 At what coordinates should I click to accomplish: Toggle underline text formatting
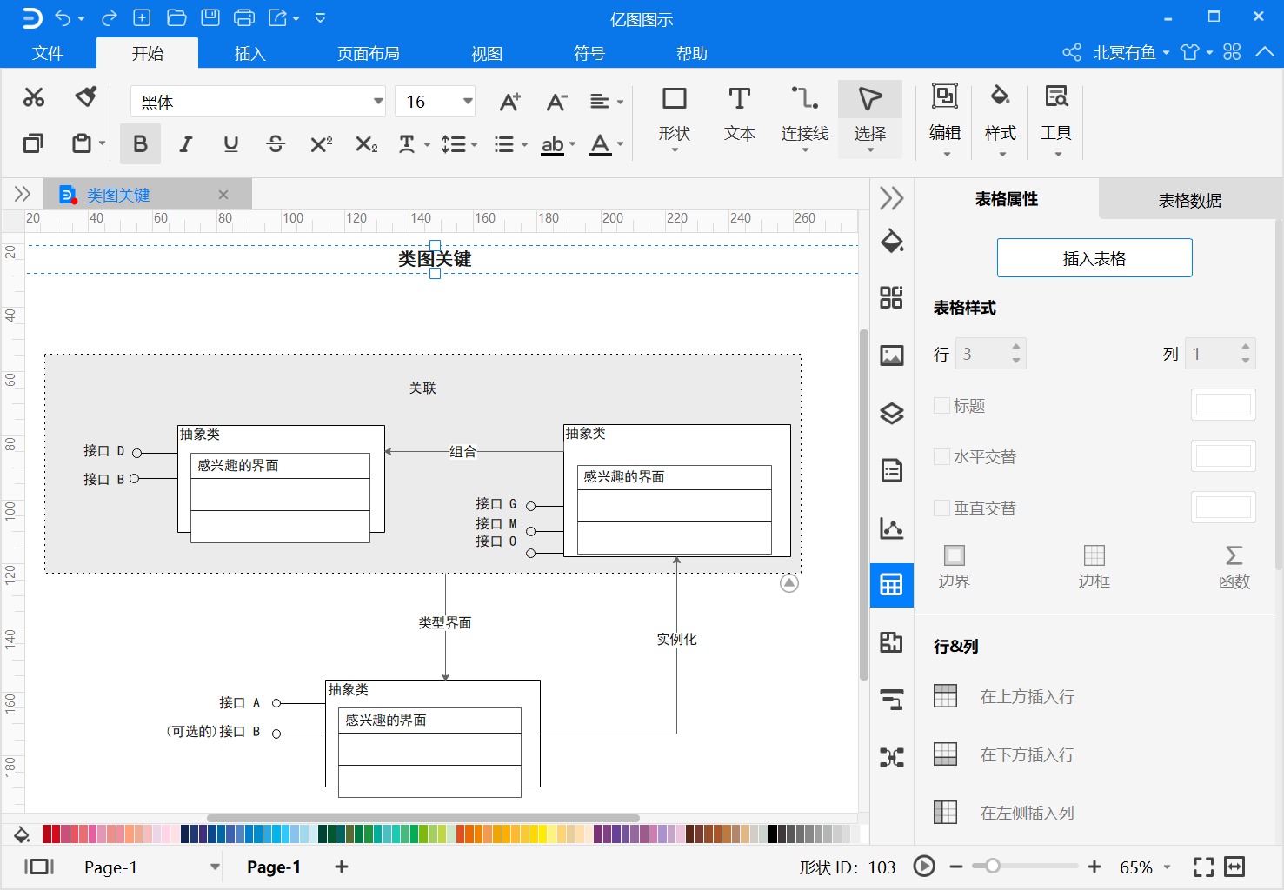pos(230,144)
